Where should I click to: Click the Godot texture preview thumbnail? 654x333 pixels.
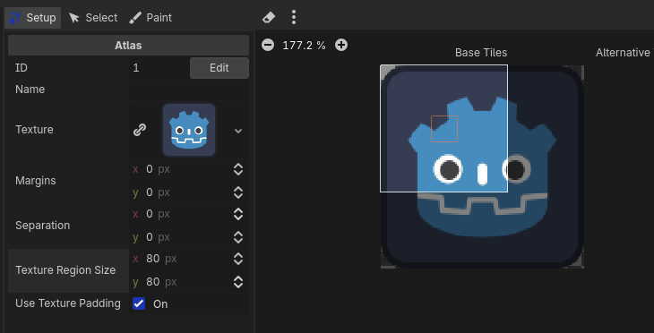click(x=189, y=130)
